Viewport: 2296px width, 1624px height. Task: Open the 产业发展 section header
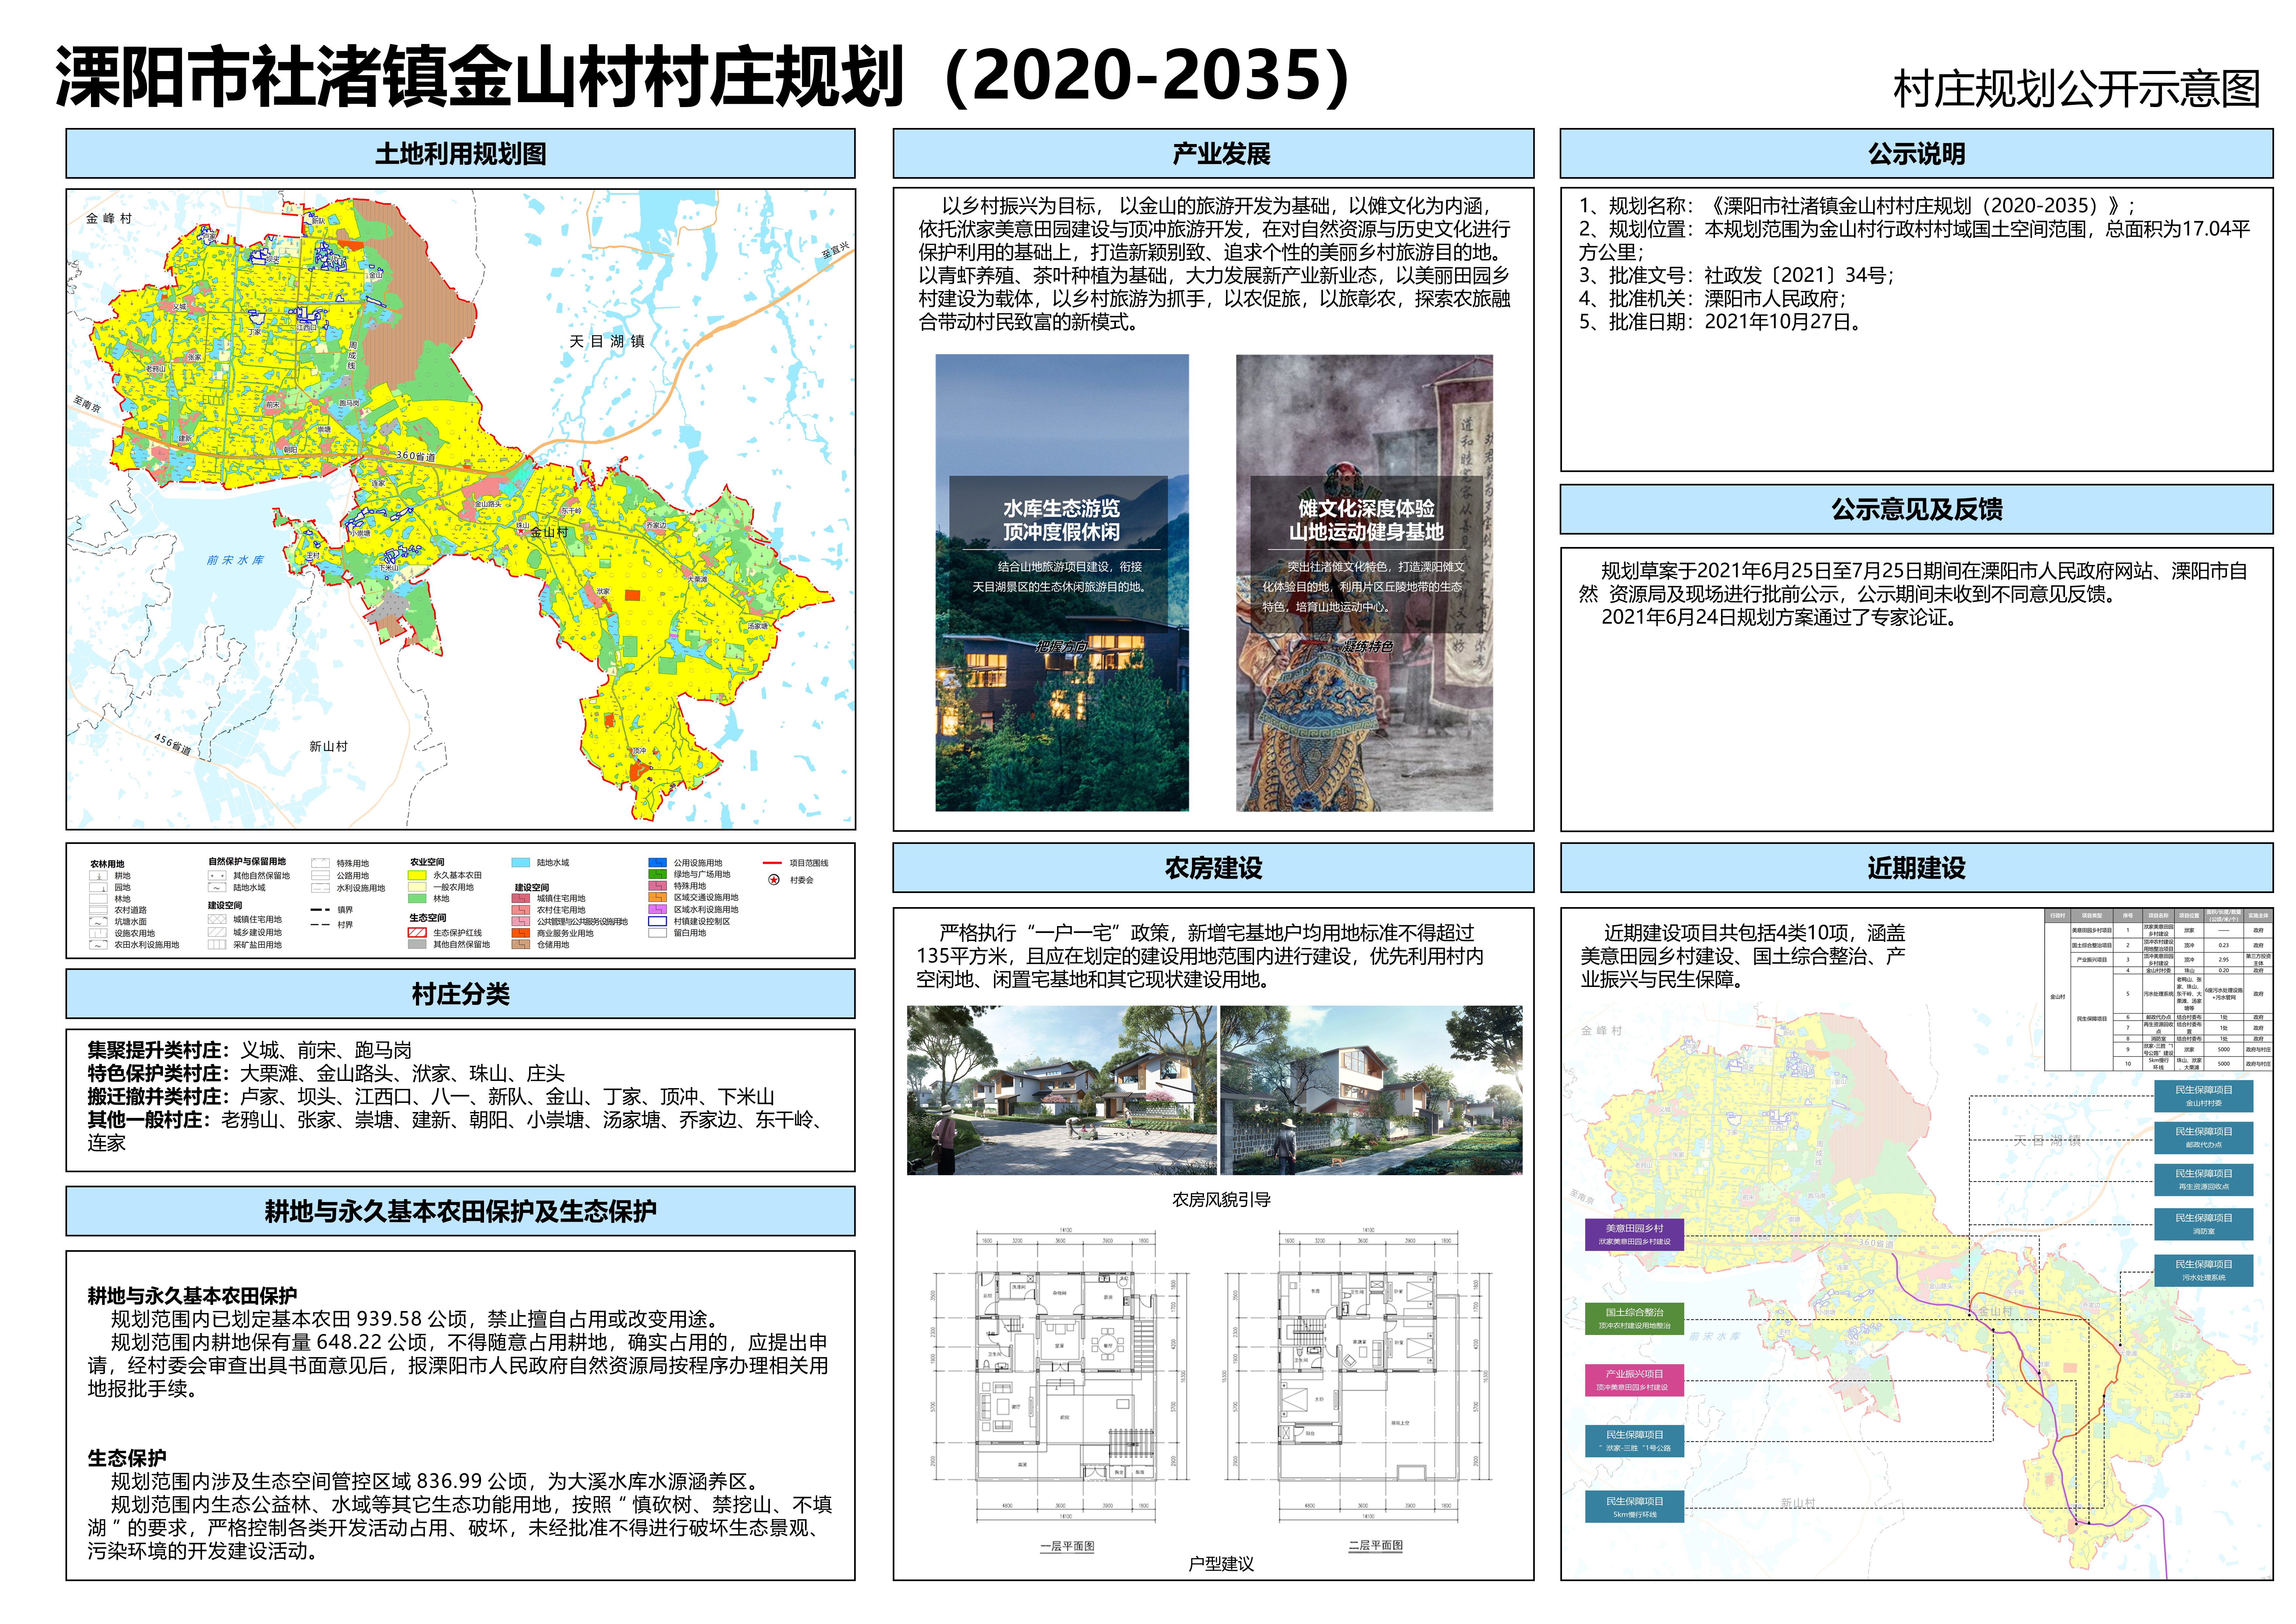(x=1213, y=154)
